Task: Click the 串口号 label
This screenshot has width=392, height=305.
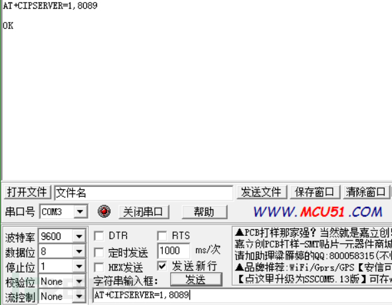Action: pos(20,212)
